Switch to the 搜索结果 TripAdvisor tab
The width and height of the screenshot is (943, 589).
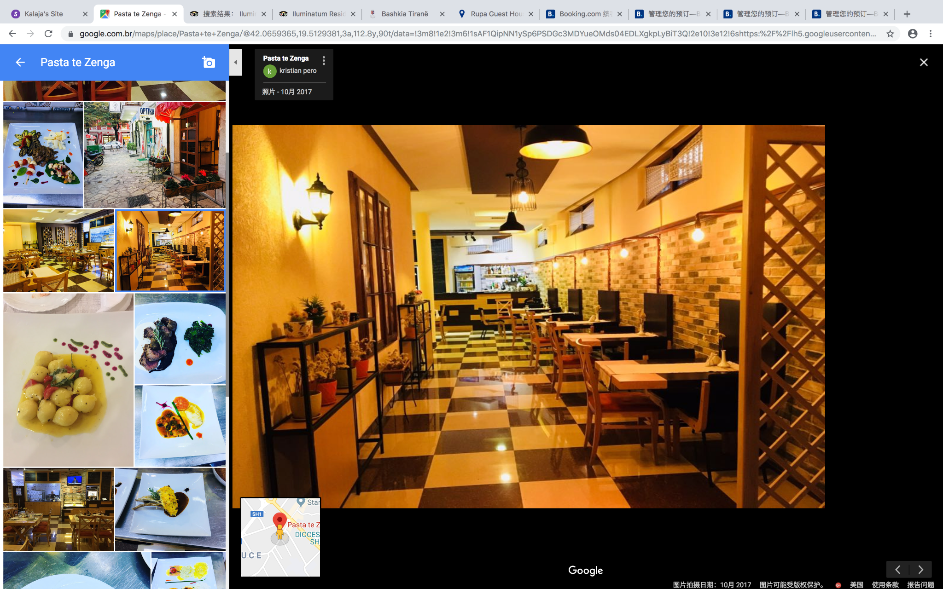click(x=229, y=14)
